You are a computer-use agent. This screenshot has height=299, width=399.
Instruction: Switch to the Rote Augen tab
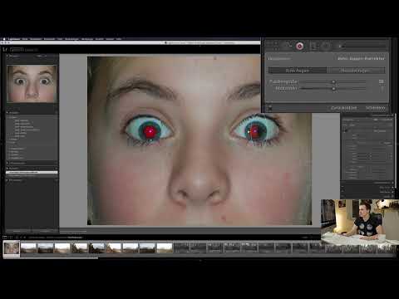click(298, 71)
